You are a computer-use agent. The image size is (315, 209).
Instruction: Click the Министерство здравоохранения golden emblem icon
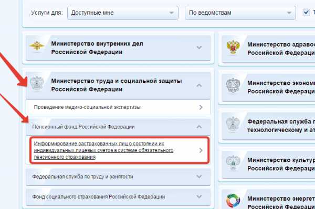233,47
